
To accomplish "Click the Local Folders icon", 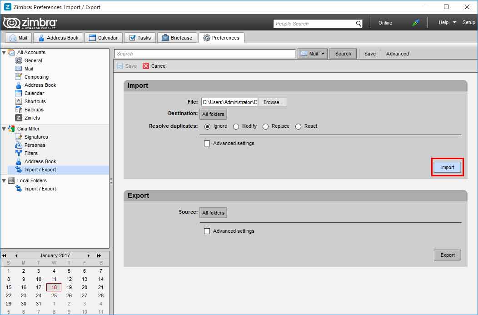I will 11,180.
